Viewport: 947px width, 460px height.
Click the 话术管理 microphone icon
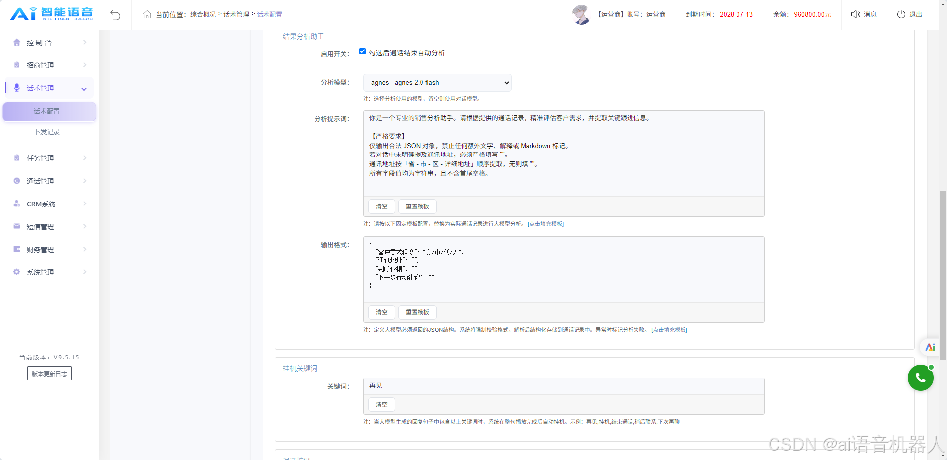(x=17, y=88)
